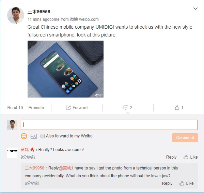The width and height of the screenshot is (204, 193).
Task: Enlarge the smartphone photo thumbnail
Action: click(66, 69)
